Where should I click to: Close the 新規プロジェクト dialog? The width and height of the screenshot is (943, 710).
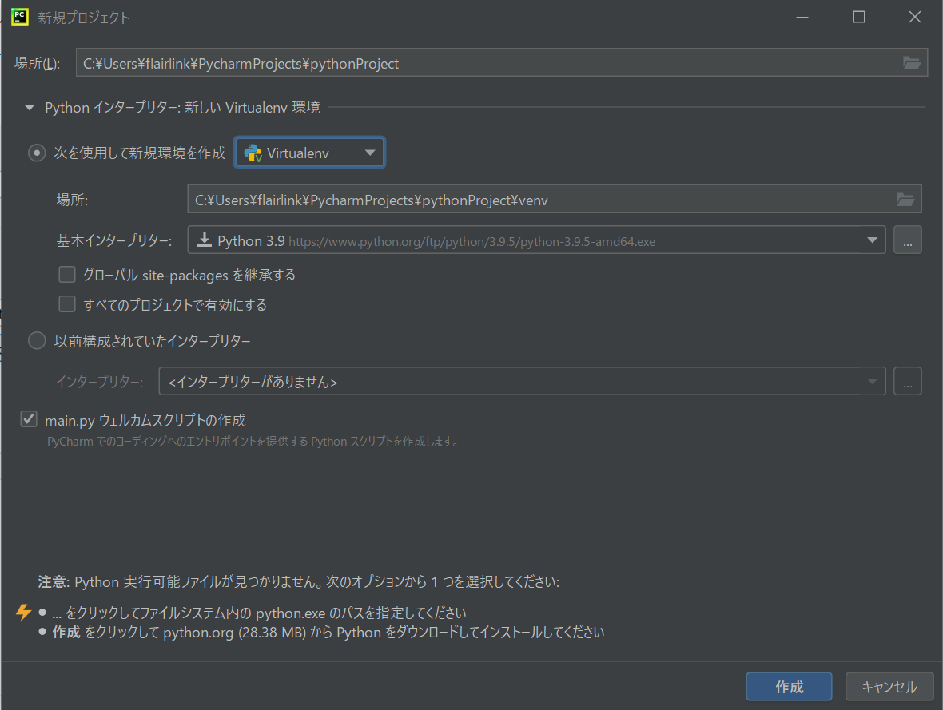[x=915, y=17]
